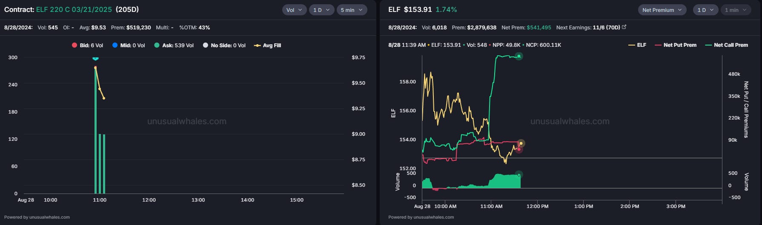Click the 1.74% change value
Image resolution: width=762 pixels, height=225 pixels.
[x=446, y=9]
